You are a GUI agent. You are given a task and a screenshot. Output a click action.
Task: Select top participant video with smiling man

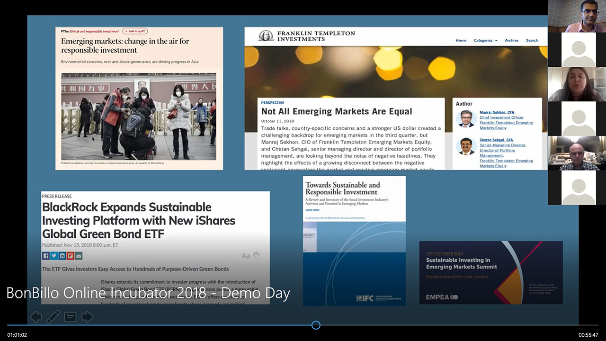pyautogui.click(x=577, y=16)
